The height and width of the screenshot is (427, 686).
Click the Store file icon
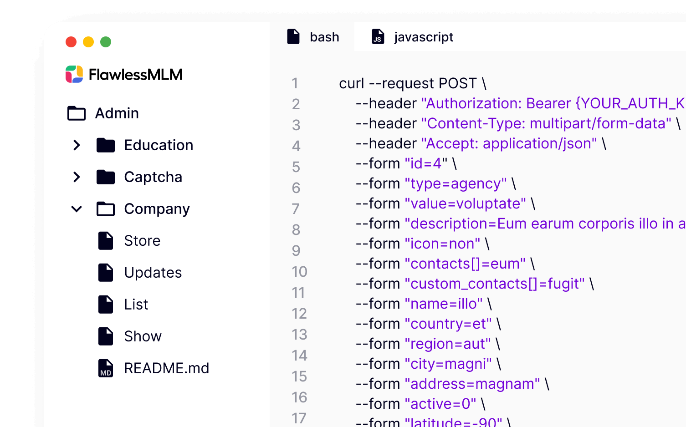[106, 241]
